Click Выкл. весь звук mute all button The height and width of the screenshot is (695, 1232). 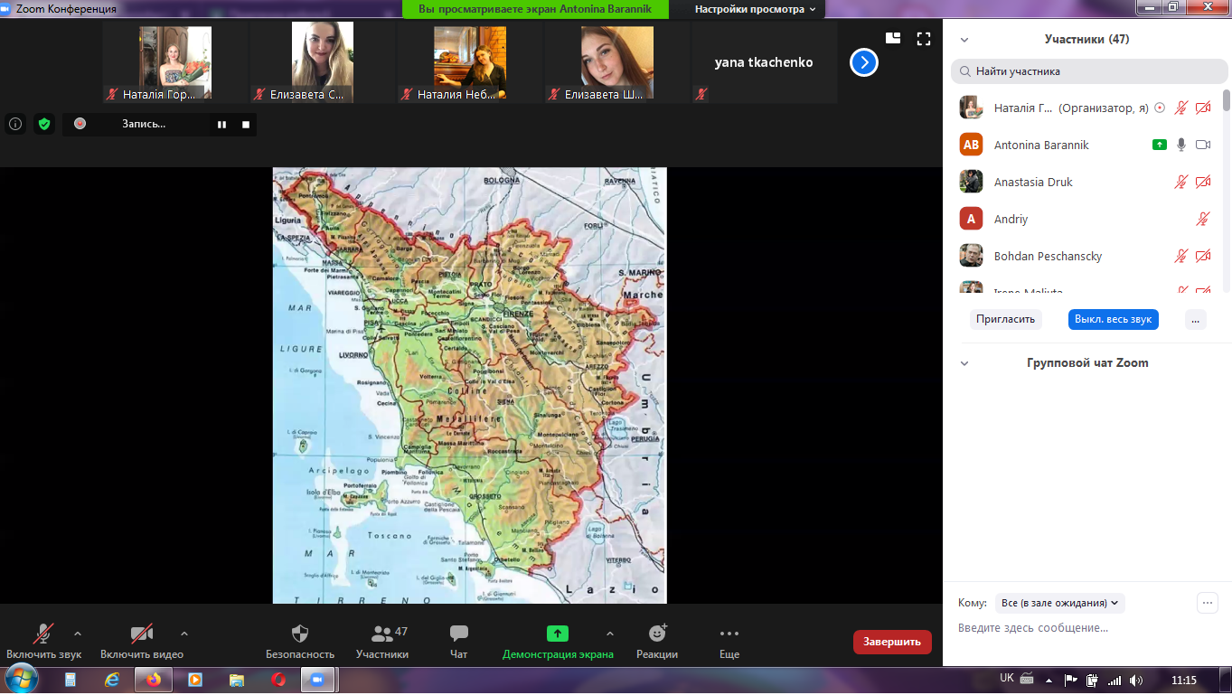click(1113, 319)
